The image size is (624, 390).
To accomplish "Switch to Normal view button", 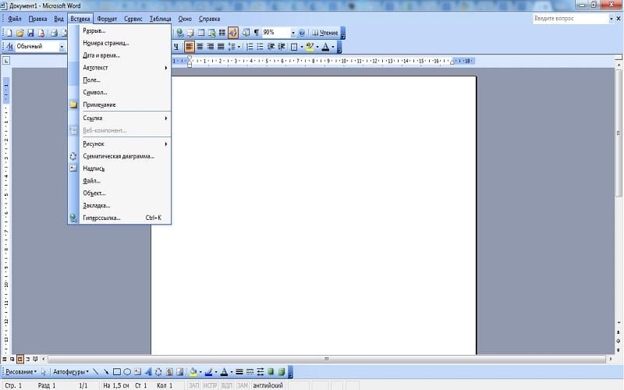I will point(5,359).
